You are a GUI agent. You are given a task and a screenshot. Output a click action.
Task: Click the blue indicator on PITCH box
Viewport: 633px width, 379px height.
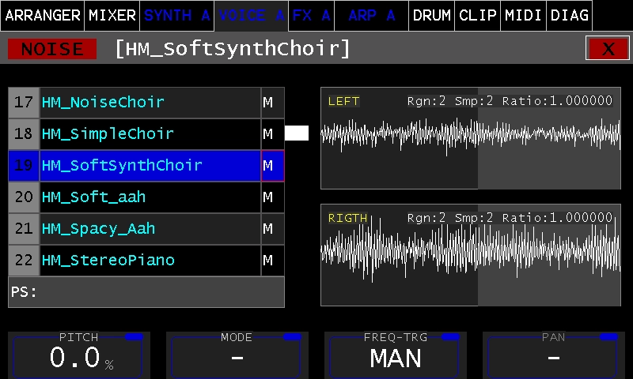pos(134,336)
